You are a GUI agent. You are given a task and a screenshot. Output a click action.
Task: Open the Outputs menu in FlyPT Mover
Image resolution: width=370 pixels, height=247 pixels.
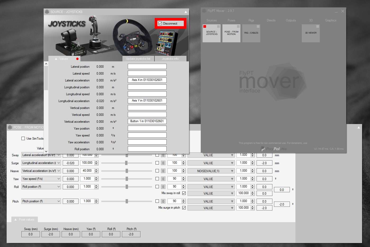coord(291,20)
